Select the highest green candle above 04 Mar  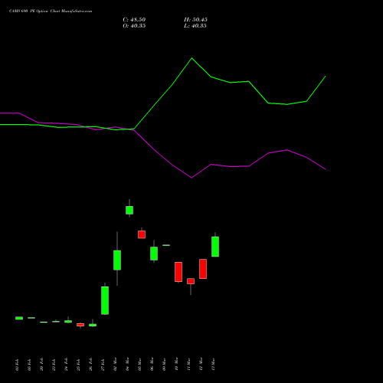pyautogui.click(x=129, y=210)
